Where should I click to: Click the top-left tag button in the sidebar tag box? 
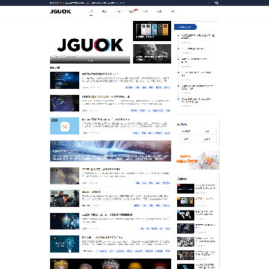pos(186,132)
